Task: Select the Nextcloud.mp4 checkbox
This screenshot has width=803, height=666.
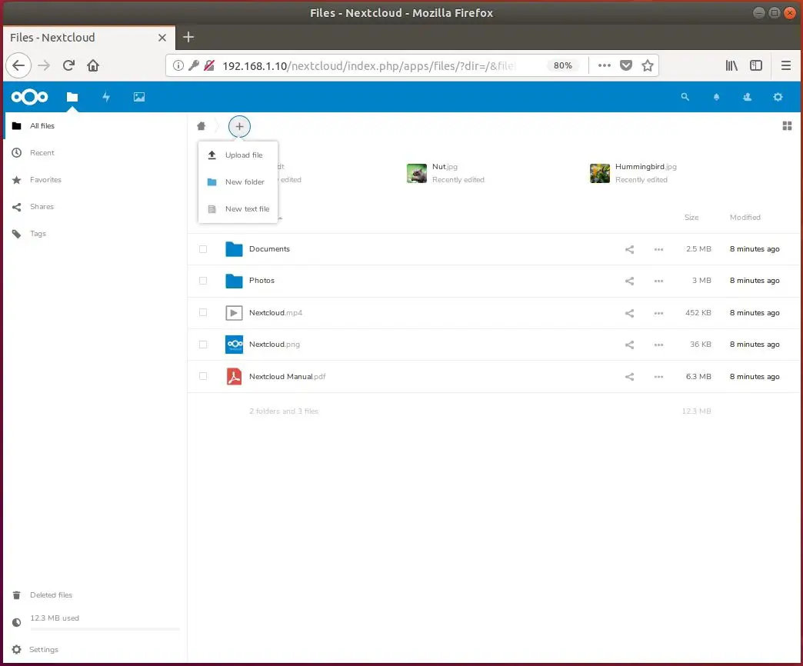Action: [x=203, y=313]
